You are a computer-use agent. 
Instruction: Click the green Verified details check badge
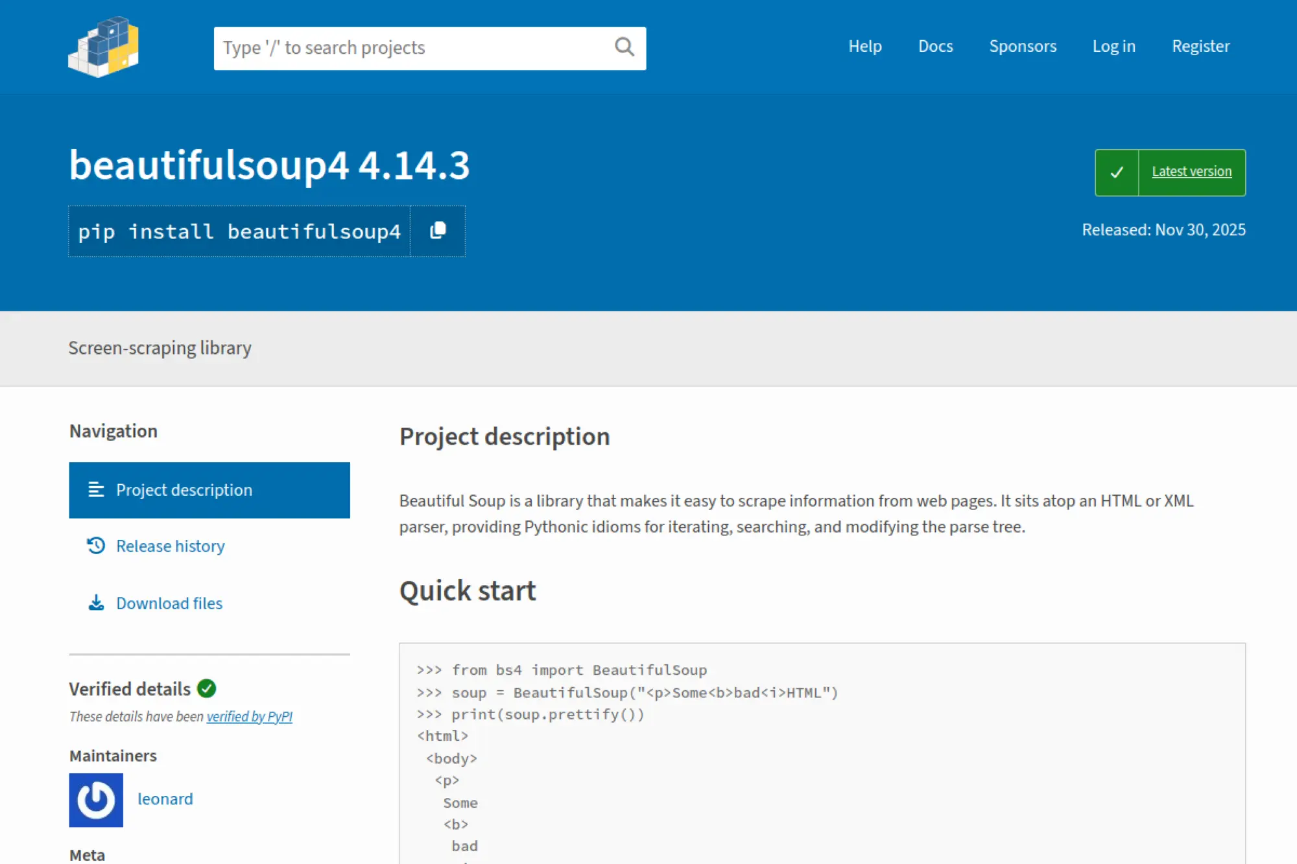tap(207, 688)
